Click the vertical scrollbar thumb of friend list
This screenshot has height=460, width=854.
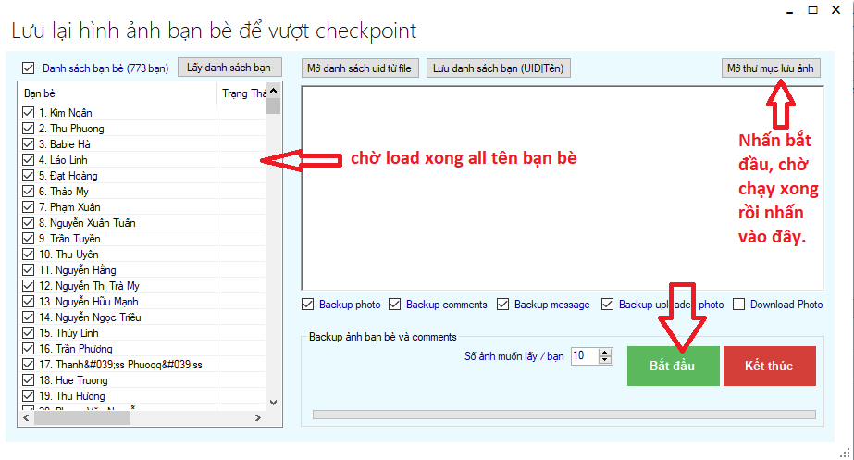click(274, 106)
